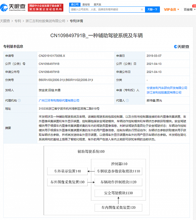Click the red HOT badge at top right
This screenshot has width=196, height=220.
(194, 6)
